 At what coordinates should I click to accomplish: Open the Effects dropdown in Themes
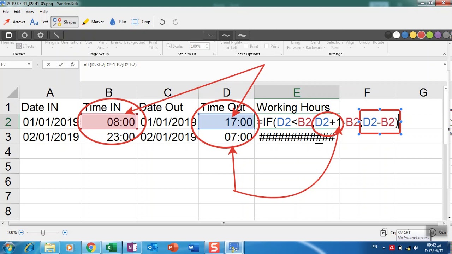coord(27,46)
